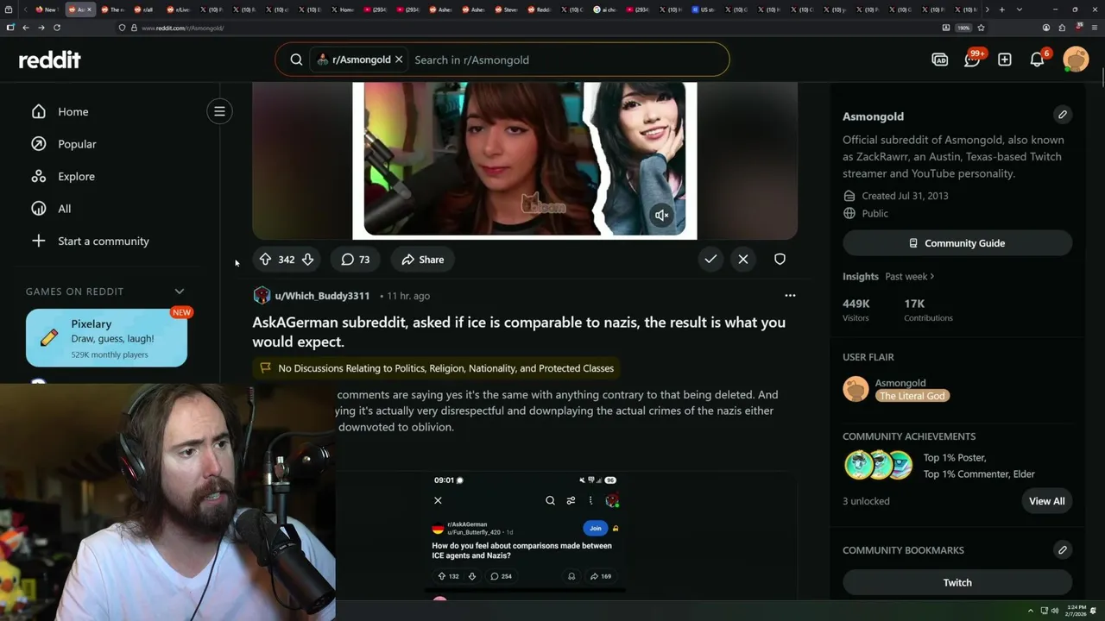Open the notifications bell
Viewport: 1105px width, 621px height.
tap(1038, 60)
